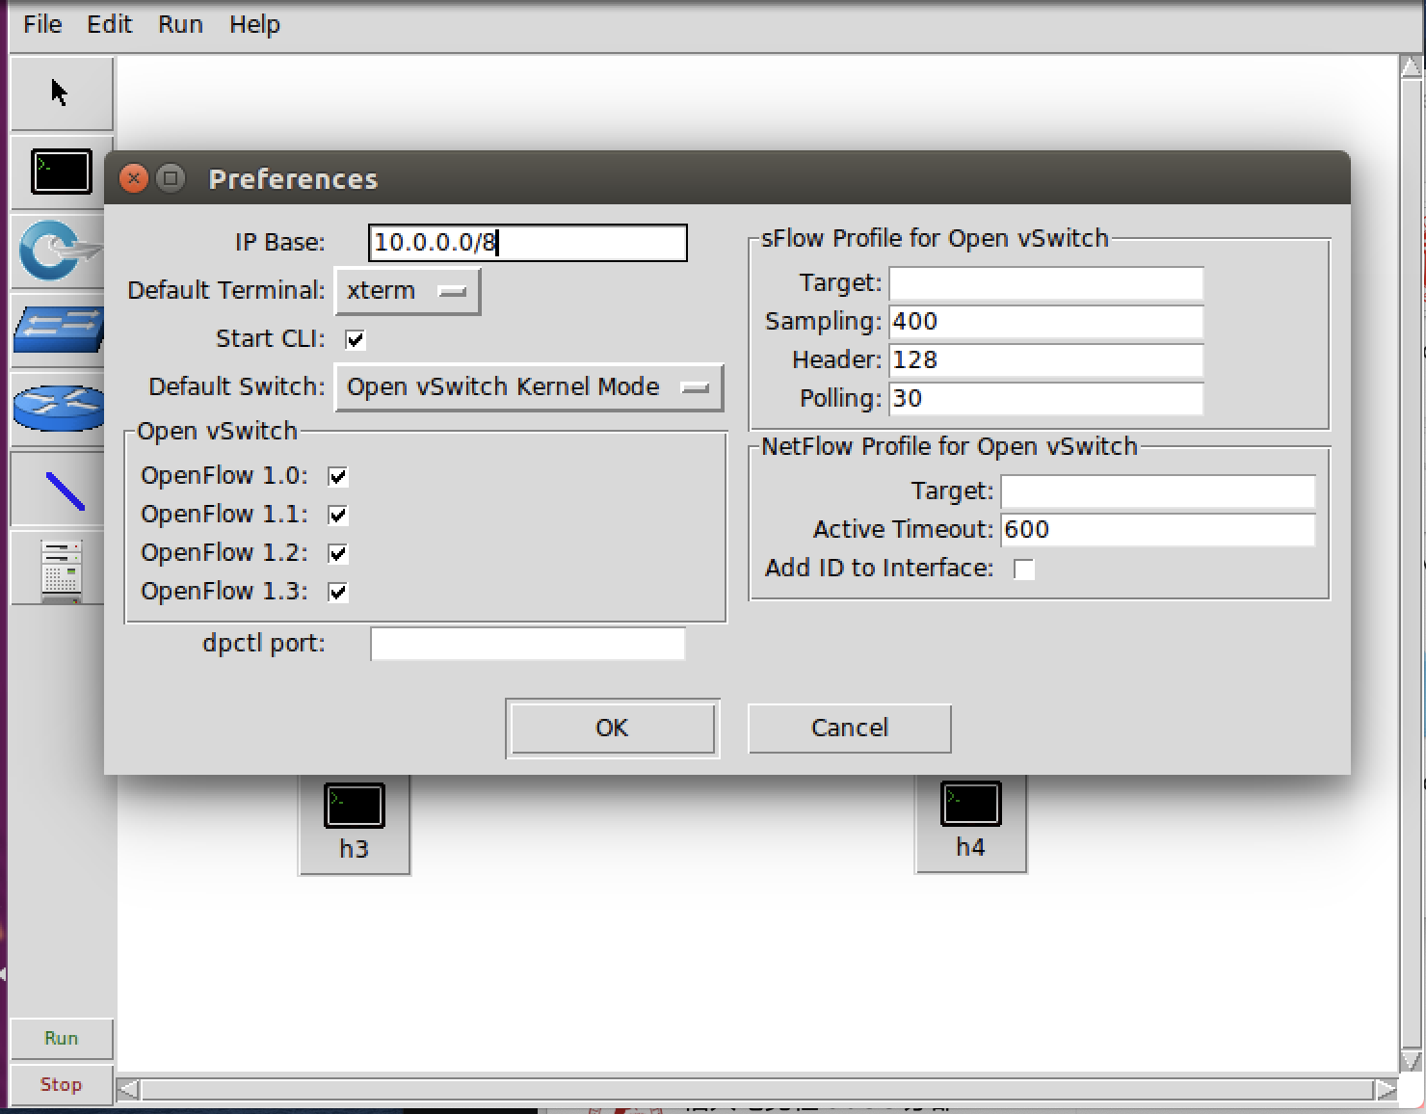Click the IP Base input field
Viewport: 1426px width, 1114px height.
click(x=528, y=243)
